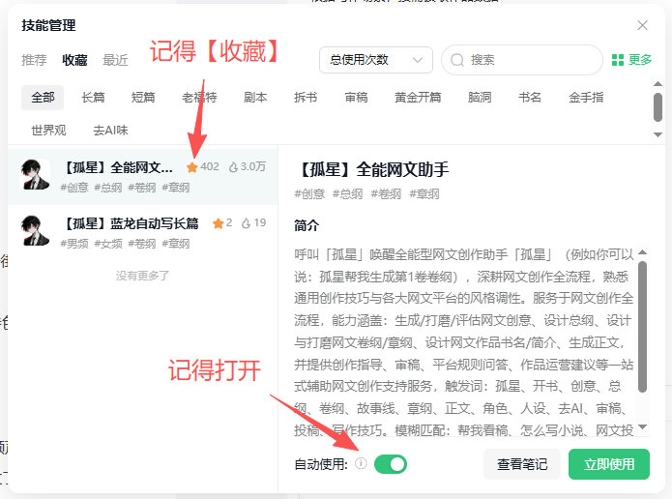Viewport: 672px width, 499px height.
Task: Switch to the 最近 tab
Action: (x=115, y=60)
